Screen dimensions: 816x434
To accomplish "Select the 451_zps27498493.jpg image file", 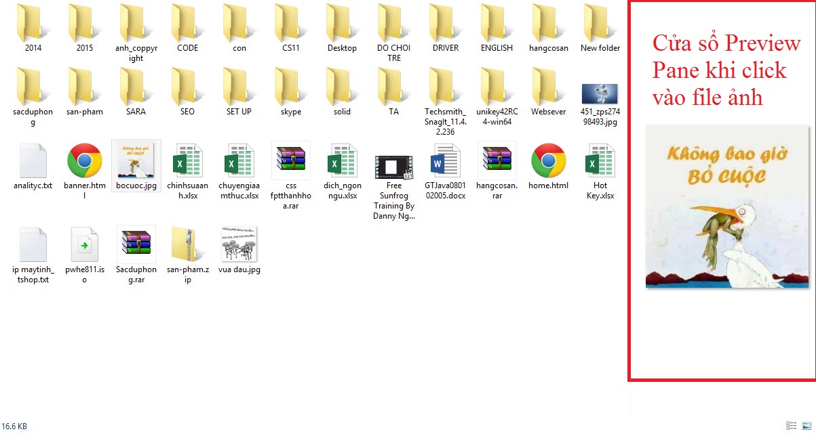I will (600, 105).
